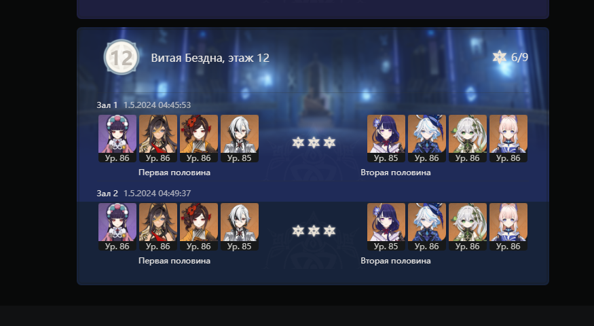The image size is (594, 326).
Task: Select Raiden Shogun portrait in Chamber 1 second half
Action: [x=386, y=139]
